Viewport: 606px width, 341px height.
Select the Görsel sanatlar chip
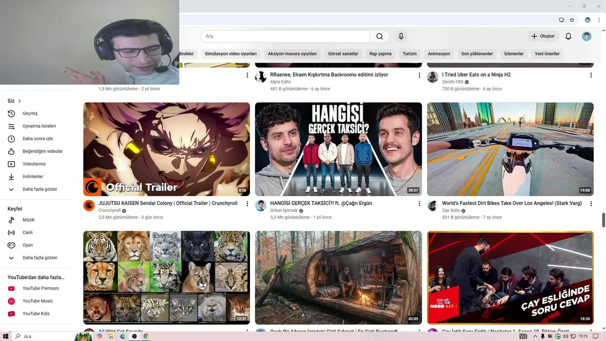[343, 54]
